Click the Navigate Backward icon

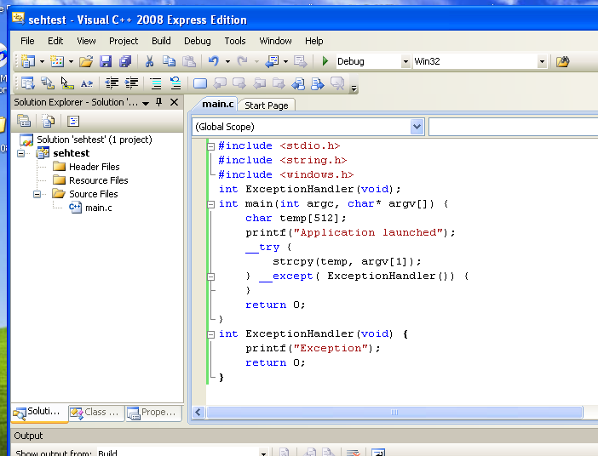coord(272,61)
